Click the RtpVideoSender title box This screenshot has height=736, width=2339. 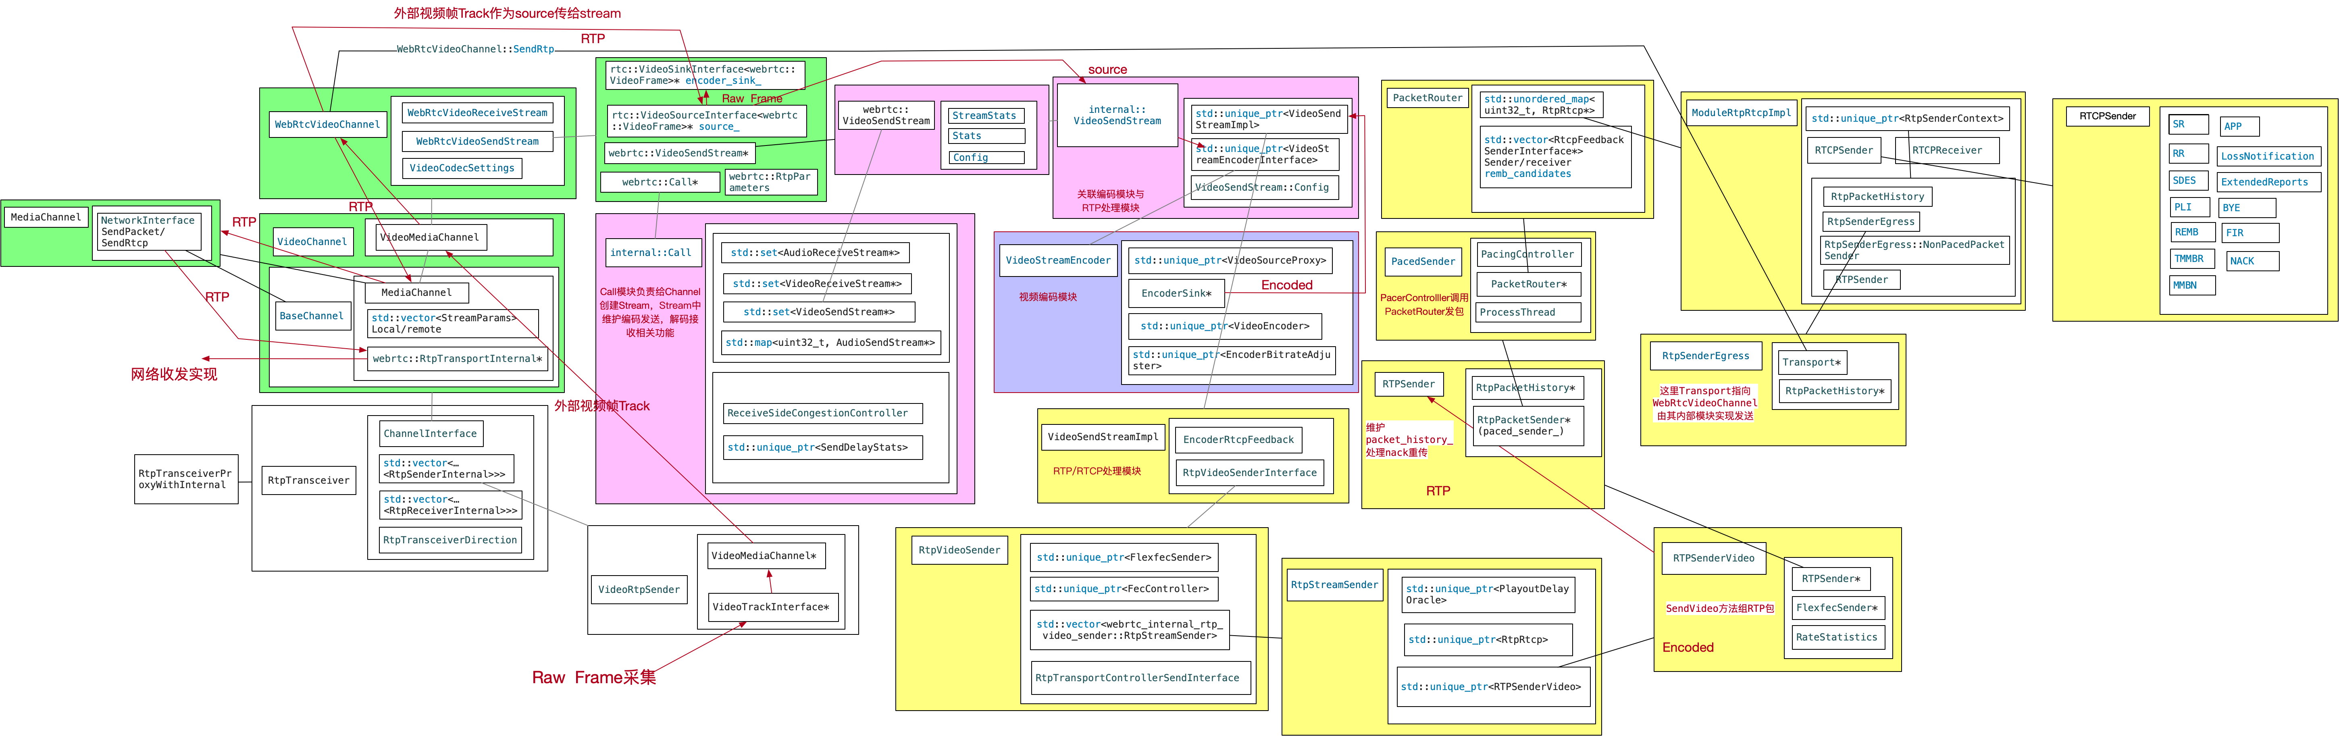click(x=960, y=550)
